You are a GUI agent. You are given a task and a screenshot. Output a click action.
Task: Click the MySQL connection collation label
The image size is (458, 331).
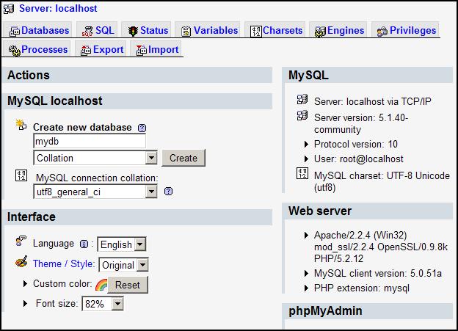point(97,178)
